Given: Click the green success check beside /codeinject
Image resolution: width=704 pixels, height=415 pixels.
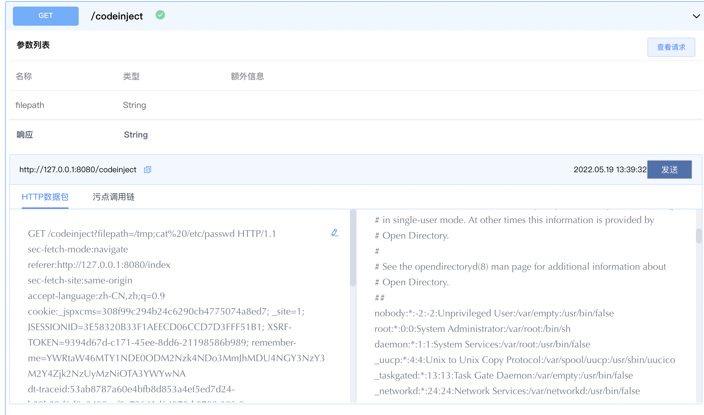Looking at the screenshot, I should coord(160,15).
